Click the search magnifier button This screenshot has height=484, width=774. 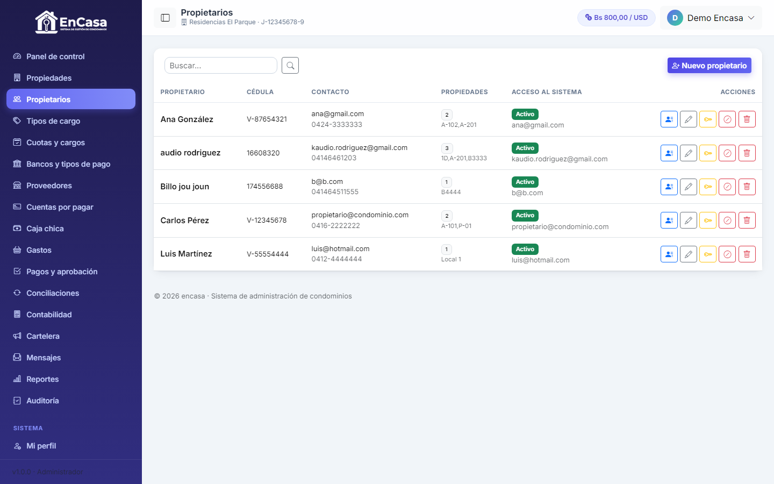pos(290,66)
